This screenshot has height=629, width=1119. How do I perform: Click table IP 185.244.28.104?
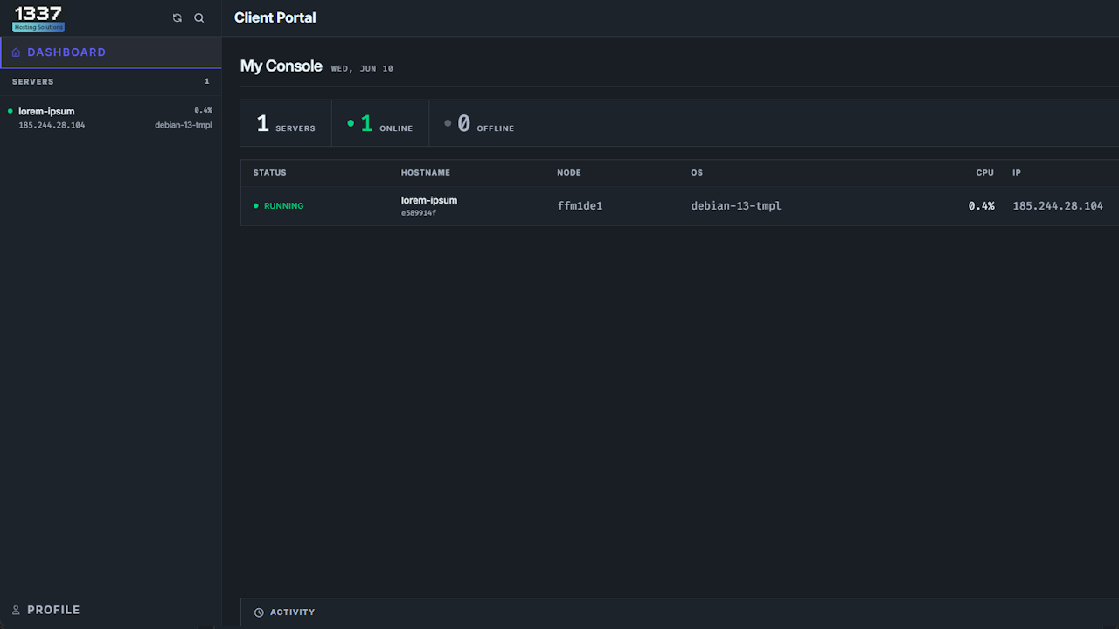(1058, 206)
